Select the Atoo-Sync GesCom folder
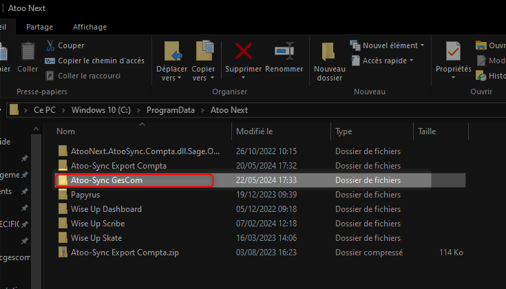 tap(107, 180)
